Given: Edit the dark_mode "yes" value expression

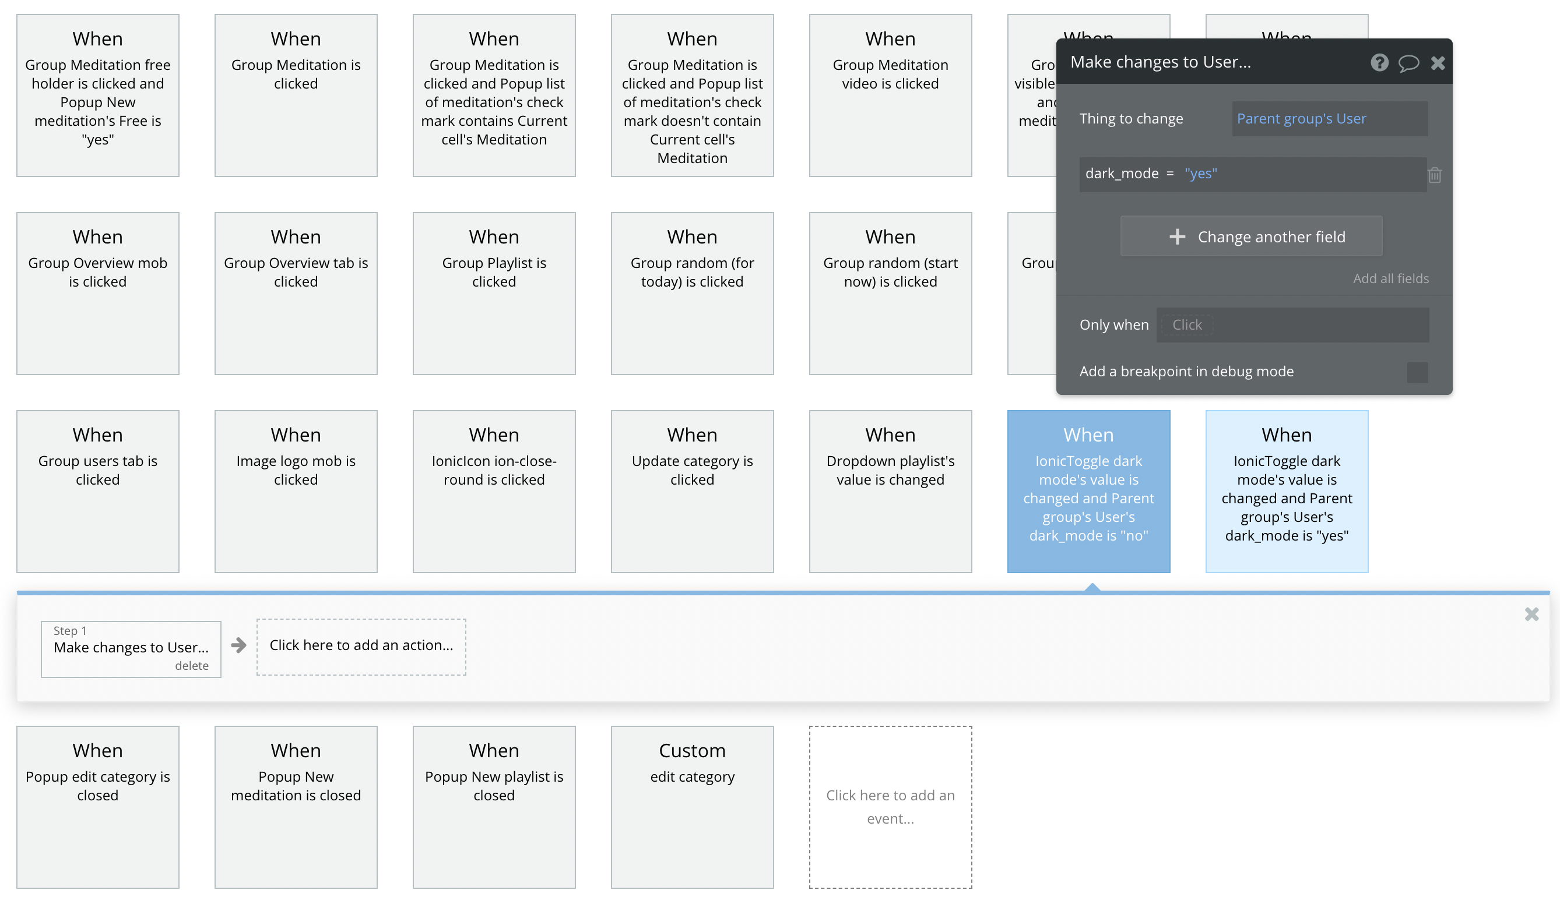Looking at the screenshot, I should [1200, 174].
